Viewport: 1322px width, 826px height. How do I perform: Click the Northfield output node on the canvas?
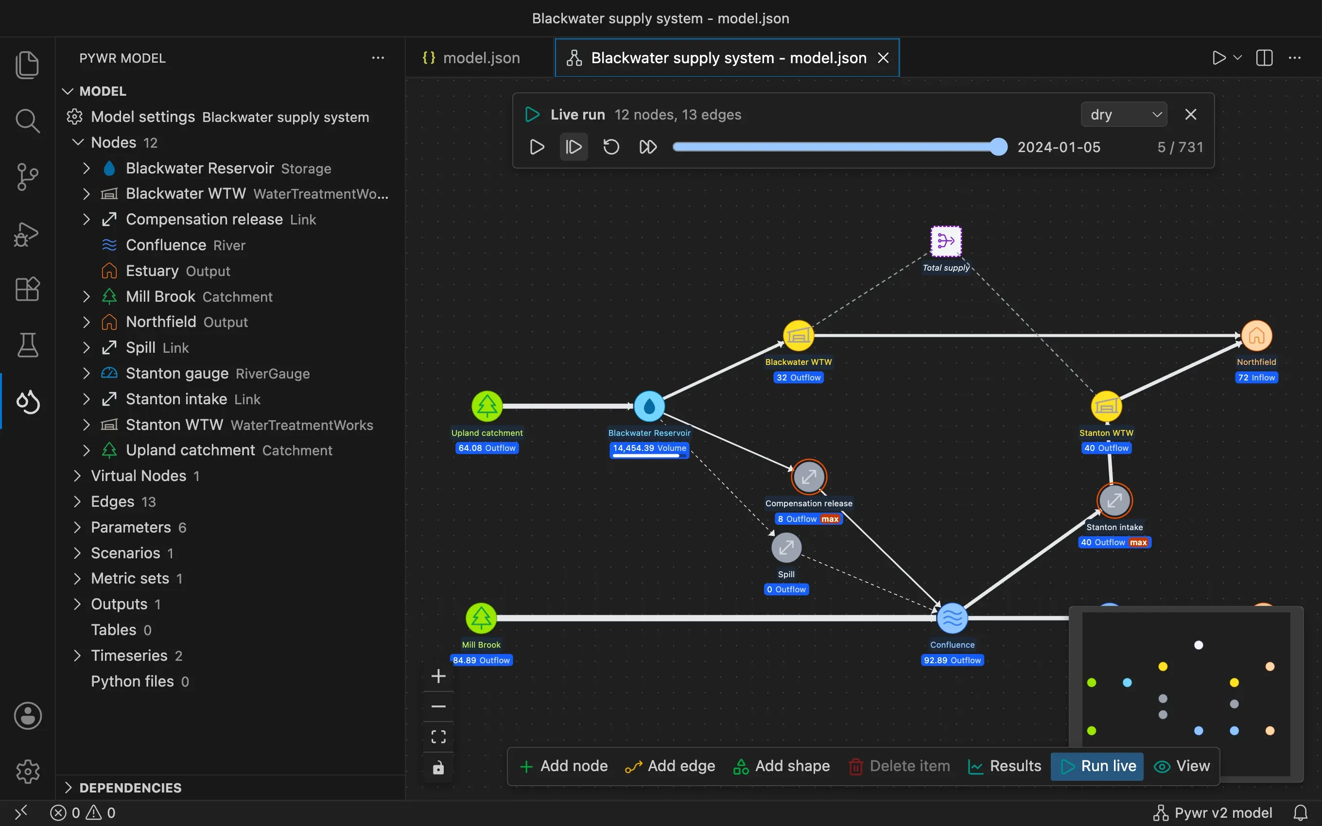1256,335
